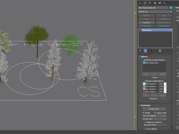The width and height of the screenshot is (179, 134).
Task: Click the Unwrap UVW modifier button
Action: pyautogui.click(x=164, y=26)
